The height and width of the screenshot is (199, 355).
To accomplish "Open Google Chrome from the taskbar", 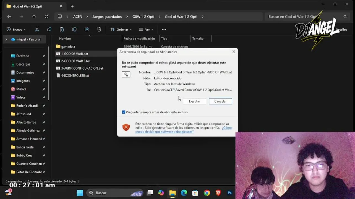I will click(207, 193).
